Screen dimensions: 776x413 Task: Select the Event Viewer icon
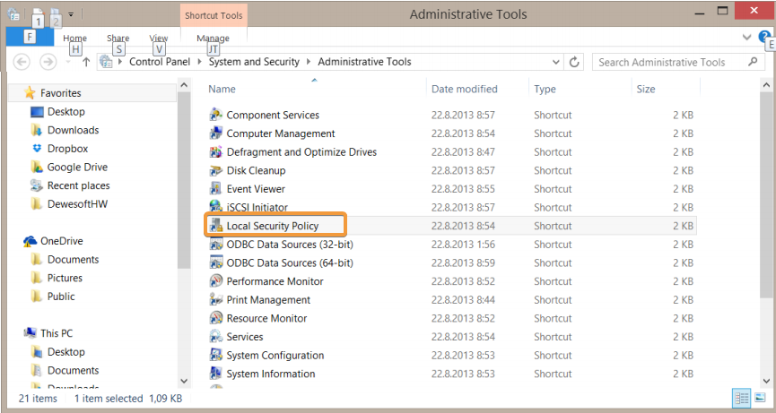point(216,189)
